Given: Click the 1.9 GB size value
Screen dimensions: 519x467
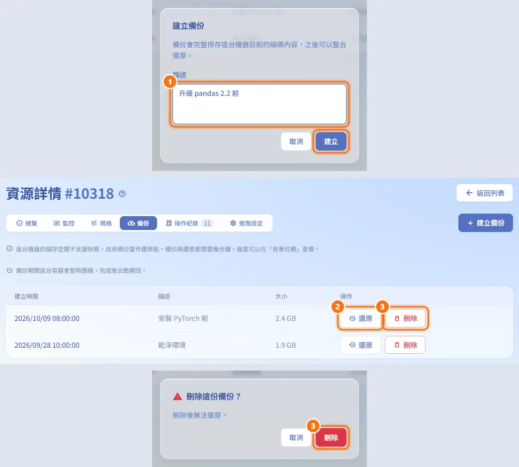Looking at the screenshot, I should (x=286, y=345).
